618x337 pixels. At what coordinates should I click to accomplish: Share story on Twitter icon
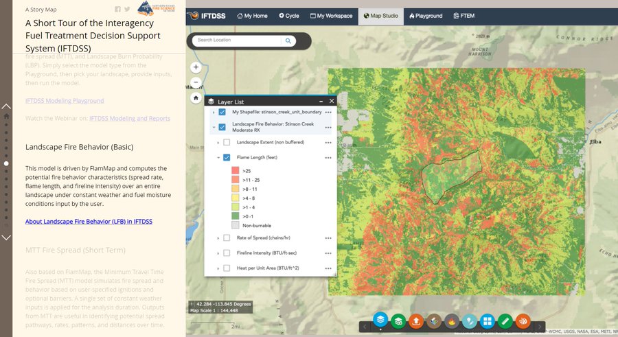[127, 9]
